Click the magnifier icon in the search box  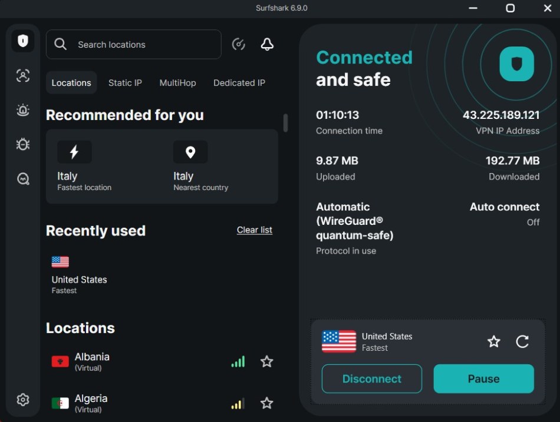pyautogui.click(x=60, y=44)
